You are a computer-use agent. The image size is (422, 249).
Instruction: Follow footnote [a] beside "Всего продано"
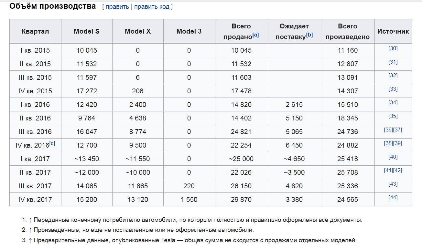[x=255, y=35]
